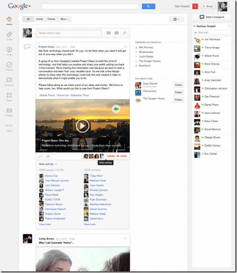Viewport: 237px width, 273px height.
Task: Open the More dots in sidebar
Action: click(9, 127)
